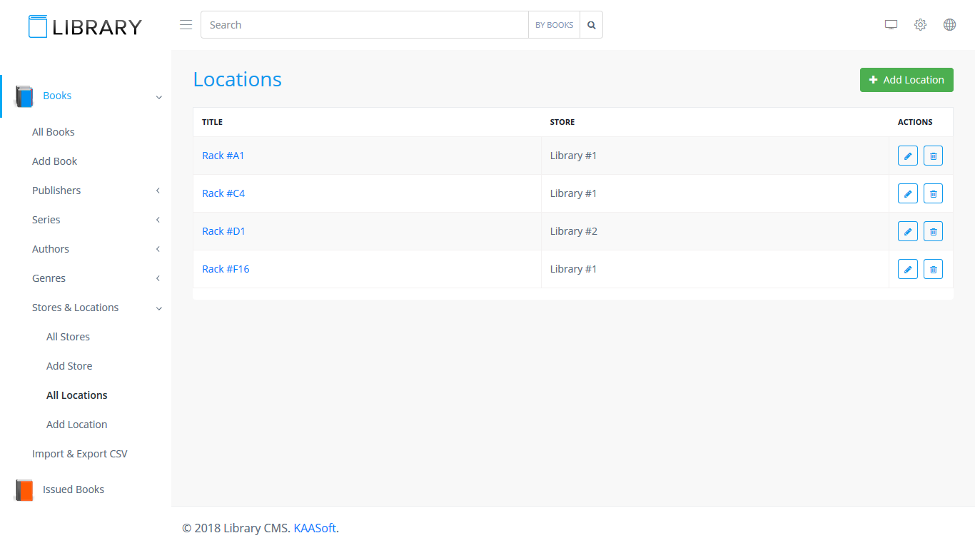975x548 pixels.
Task: Go to Import & Export CSV
Action: (79, 454)
